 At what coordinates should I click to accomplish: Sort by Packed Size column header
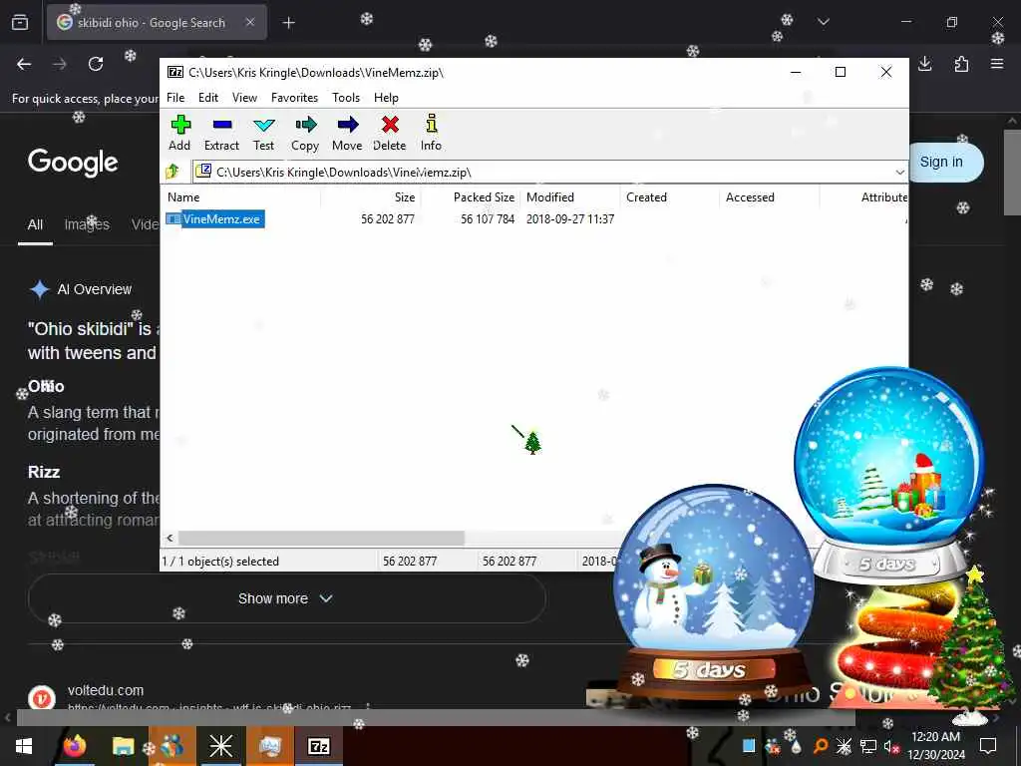pyautogui.click(x=484, y=197)
